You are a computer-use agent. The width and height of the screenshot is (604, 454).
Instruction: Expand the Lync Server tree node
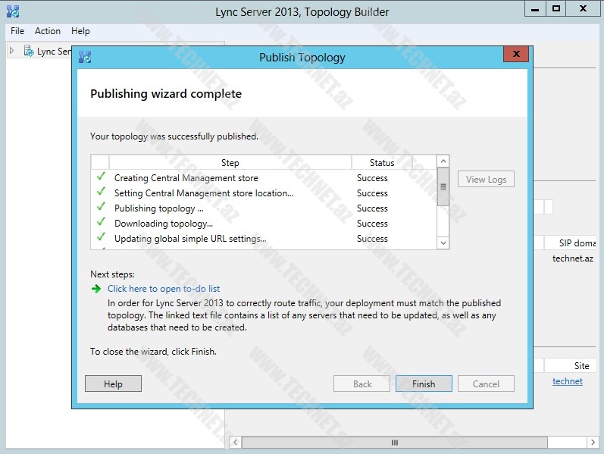pyautogui.click(x=12, y=51)
